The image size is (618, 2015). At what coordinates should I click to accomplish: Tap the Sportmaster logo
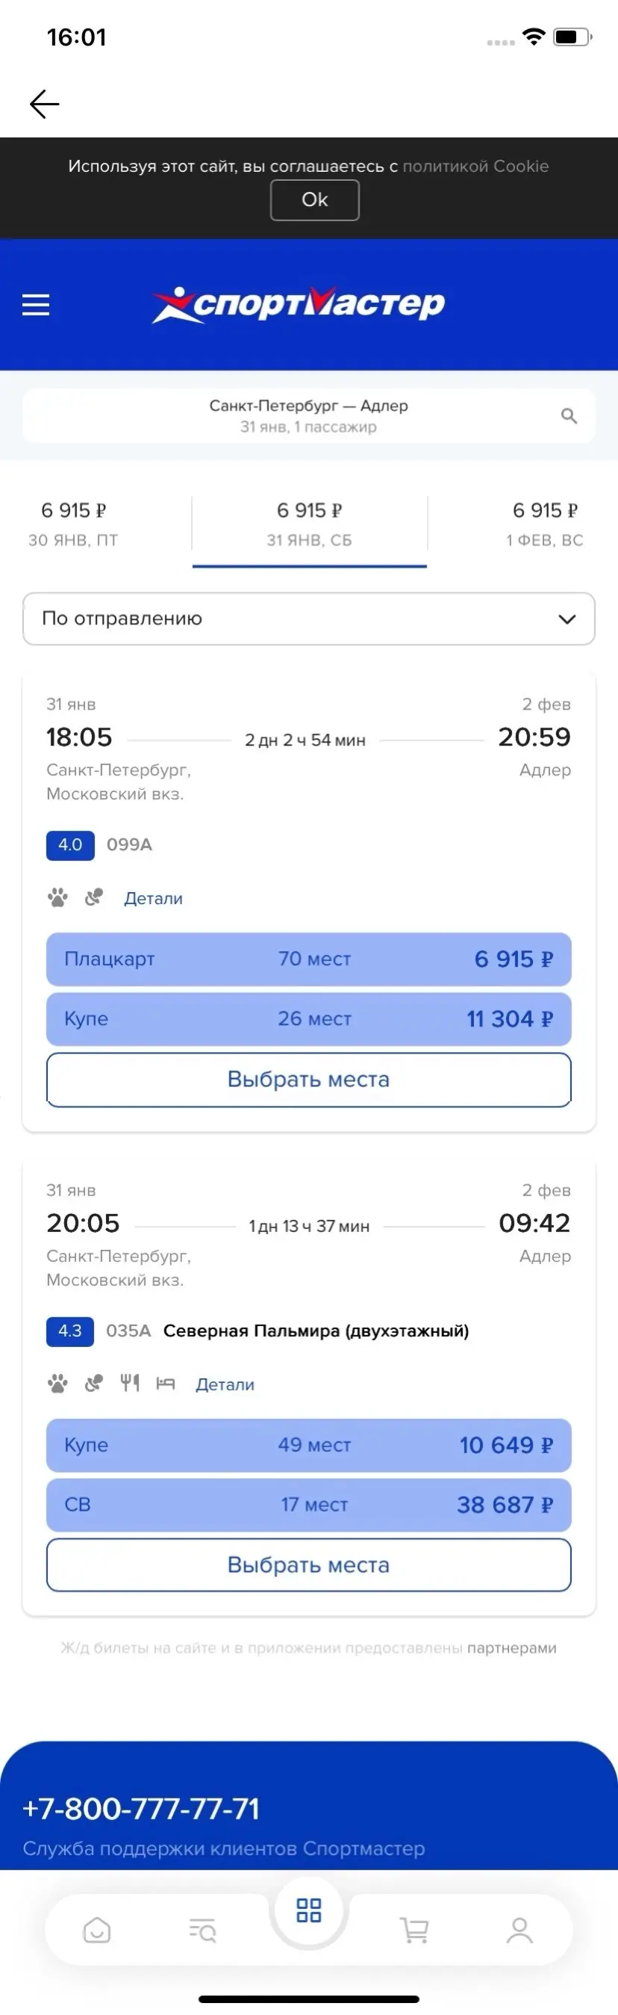[x=299, y=304]
